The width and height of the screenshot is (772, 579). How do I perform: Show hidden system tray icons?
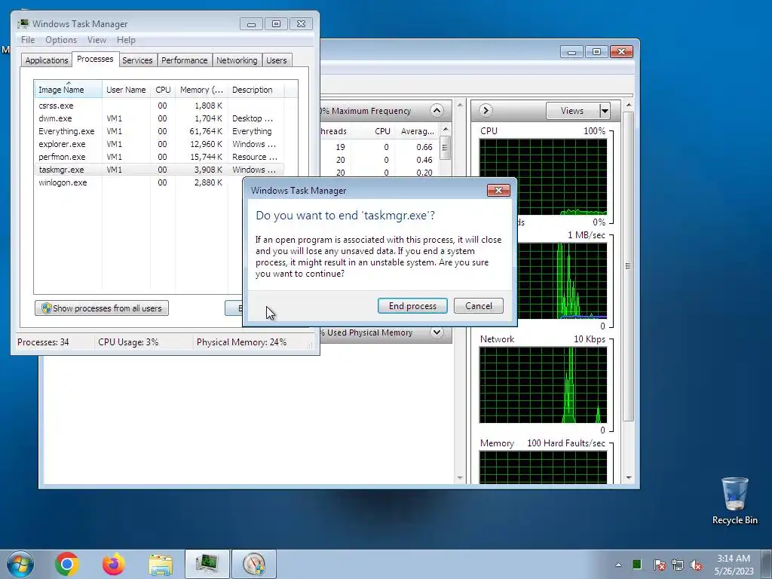(x=618, y=565)
